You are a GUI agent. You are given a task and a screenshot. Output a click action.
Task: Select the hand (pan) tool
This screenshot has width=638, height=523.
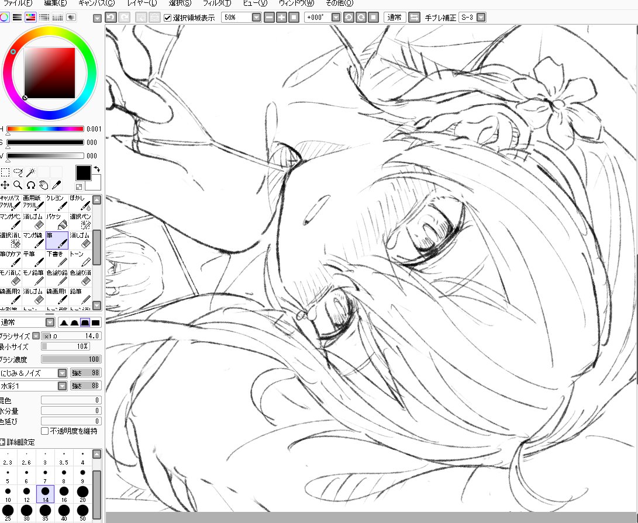coord(44,185)
